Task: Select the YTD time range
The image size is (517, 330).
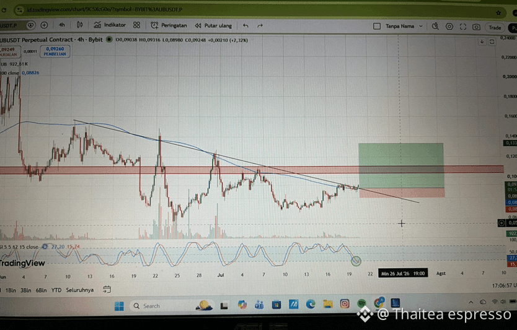Action: [56, 290]
